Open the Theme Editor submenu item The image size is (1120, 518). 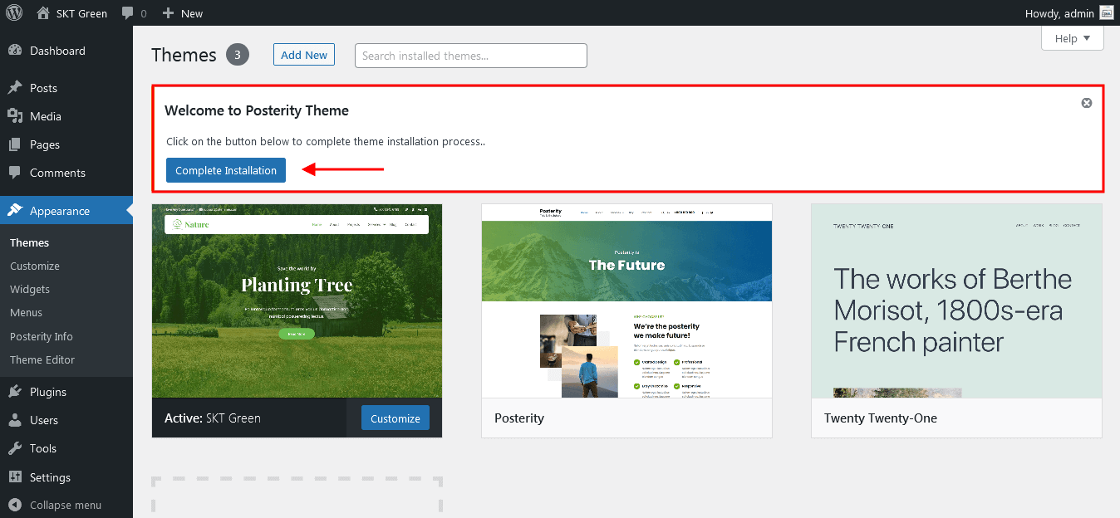(42, 359)
